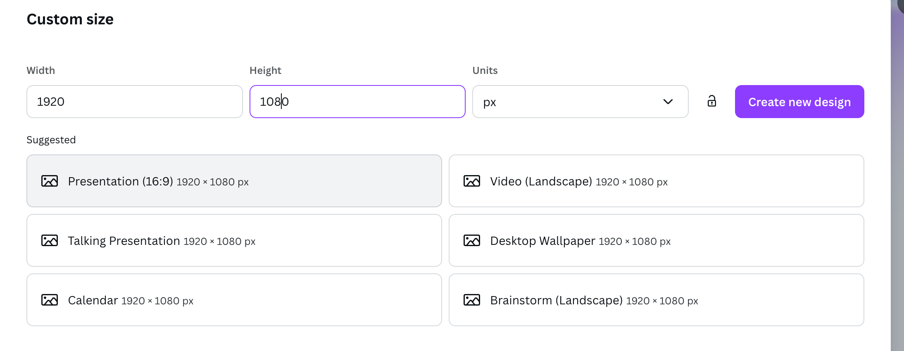Image resolution: width=904 pixels, height=351 pixels.
Task: Click the image icon beside Talking Presentation
Action: tap(50, 241)
